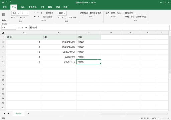Confirm entry with checkmark icon
171x120 pixels.
[x=22, y=27]
